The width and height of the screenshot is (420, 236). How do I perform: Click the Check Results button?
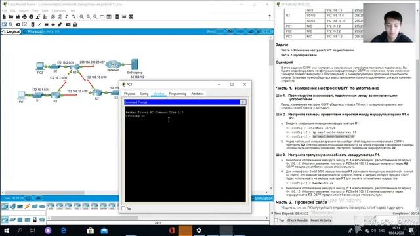pyautogui.click(x=297, y=220)
